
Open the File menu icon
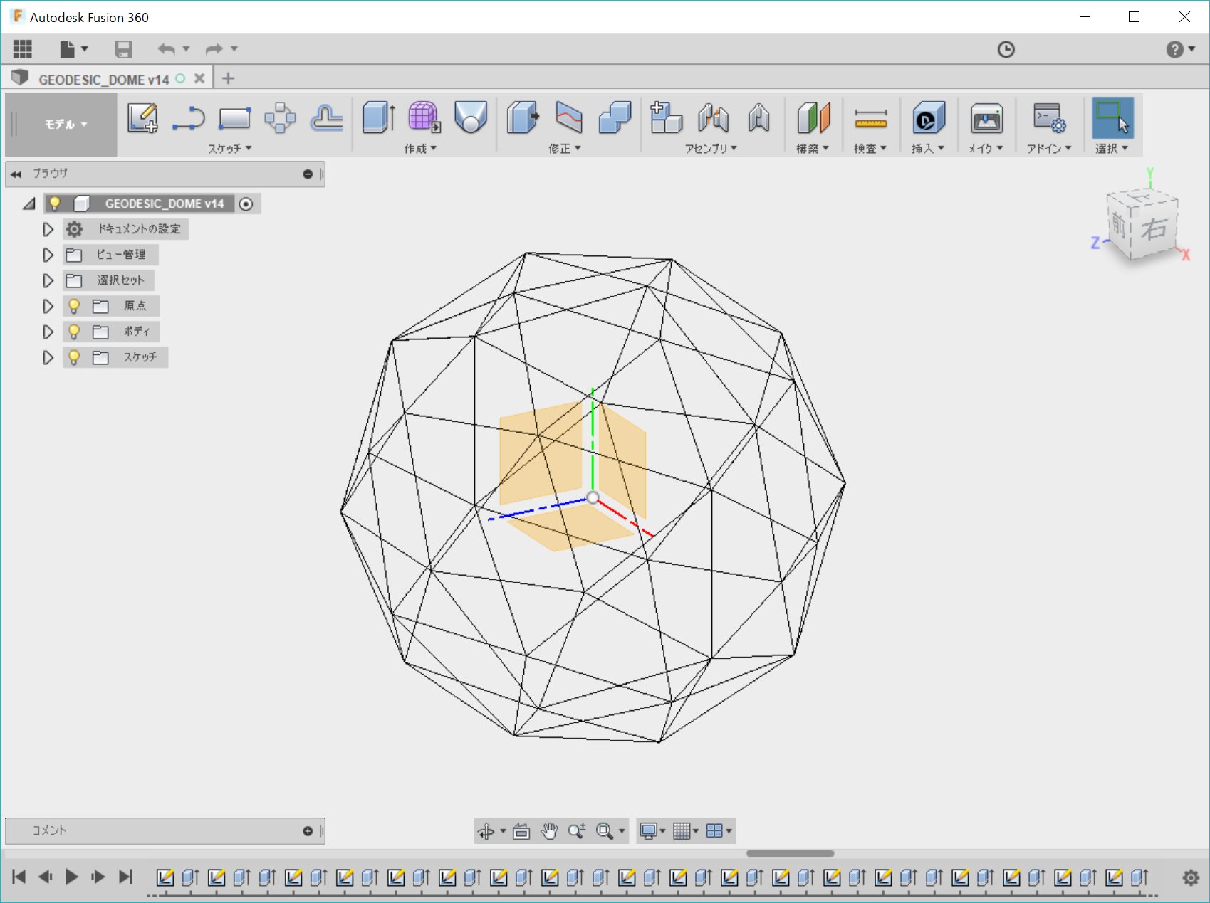73,48
